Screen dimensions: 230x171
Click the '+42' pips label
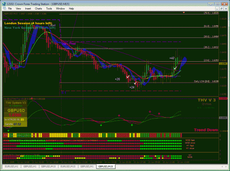tap(172, 58)
